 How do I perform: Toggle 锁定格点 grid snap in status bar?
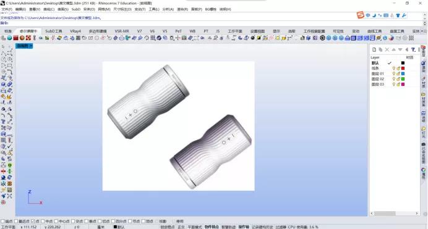click(x=168, y=227)
